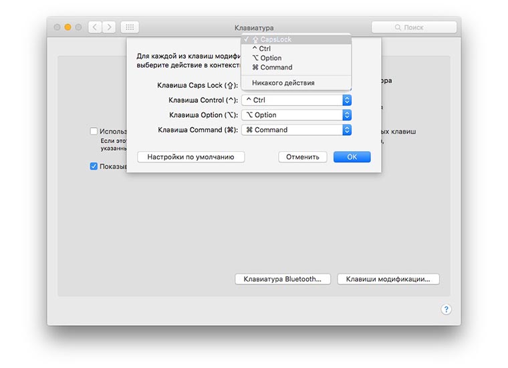The image size is (508, 368).
Task: Choose Command in the popup menu
Action: coord(296,68)
